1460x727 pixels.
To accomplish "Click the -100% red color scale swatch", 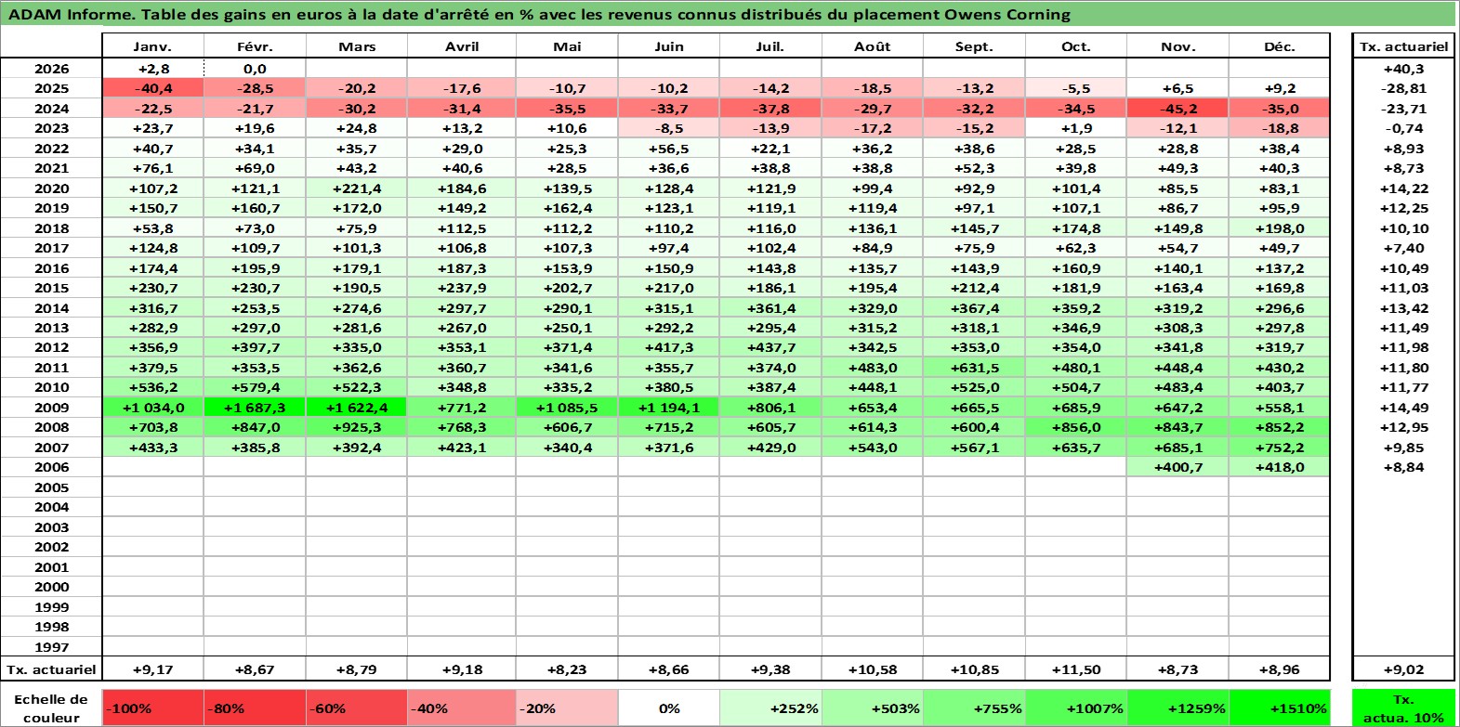I will coord(153,708).
